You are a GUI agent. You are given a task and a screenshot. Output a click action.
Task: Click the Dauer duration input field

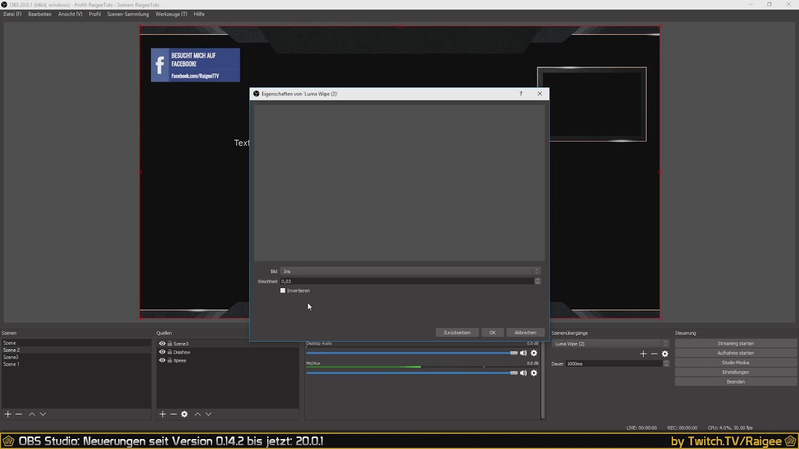tap(614, 364)
